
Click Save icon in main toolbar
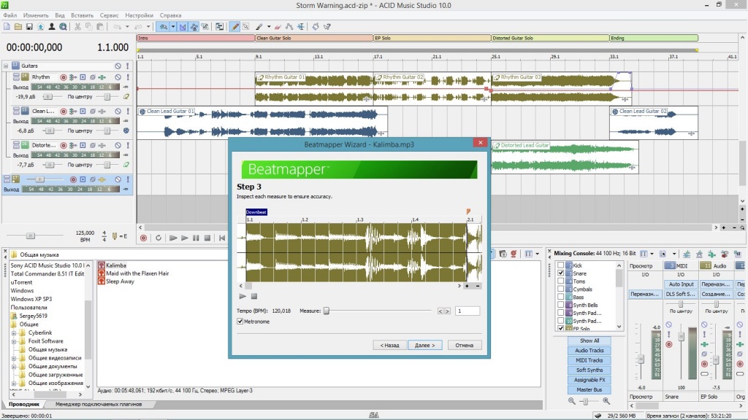coord(28,27)
